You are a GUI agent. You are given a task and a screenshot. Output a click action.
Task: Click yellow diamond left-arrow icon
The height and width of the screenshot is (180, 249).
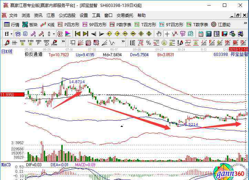click(x=109, y=34)
